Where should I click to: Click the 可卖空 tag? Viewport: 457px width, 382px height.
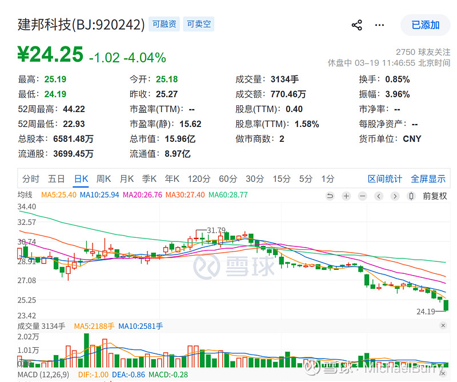click(198, 24)
